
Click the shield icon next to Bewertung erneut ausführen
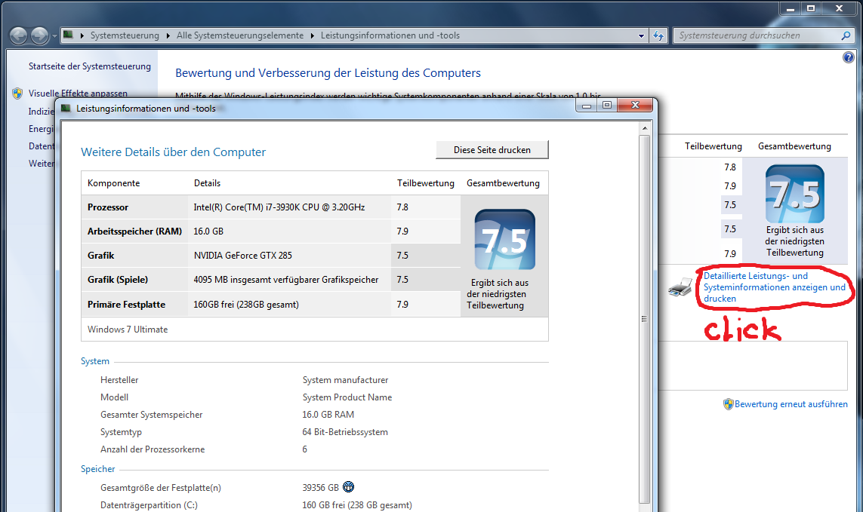[x=728, y=404]
